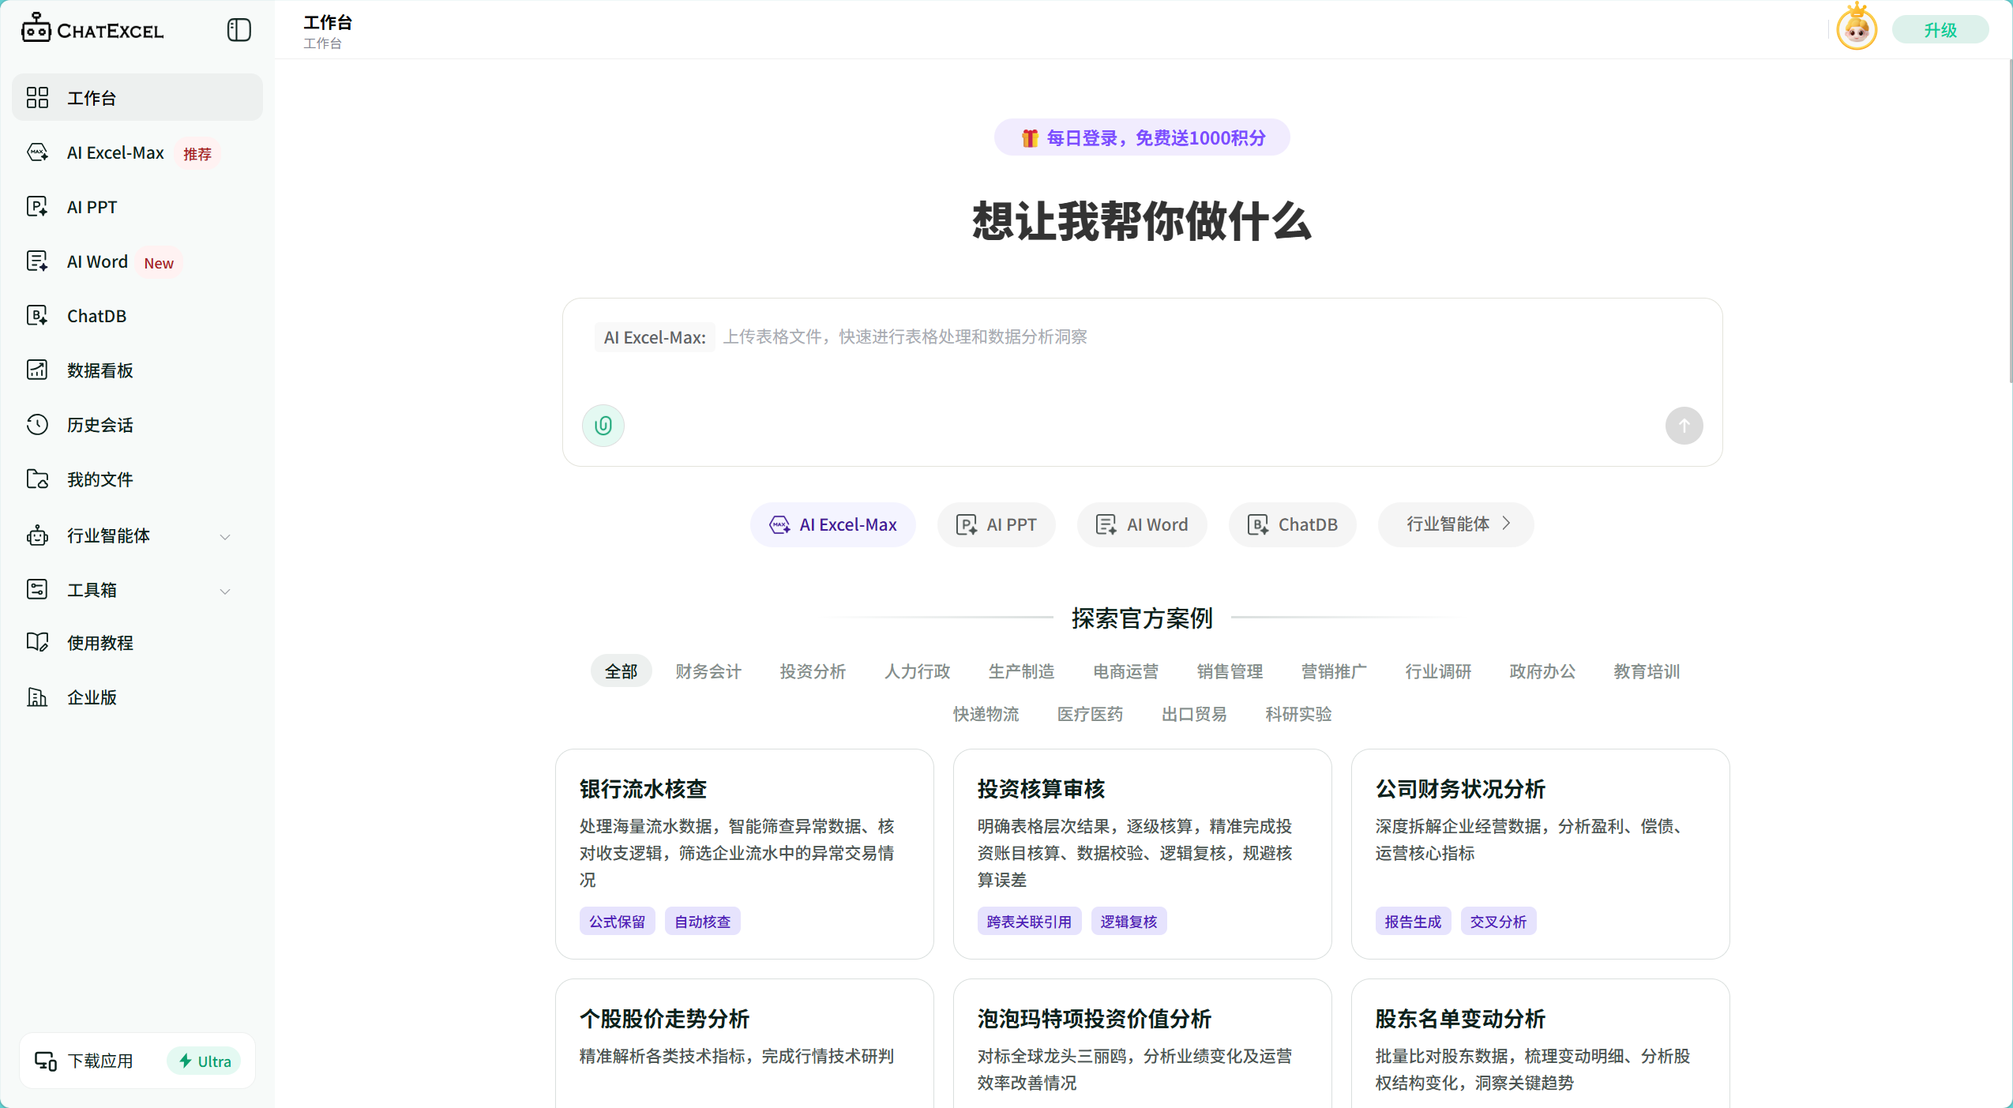Collapse the sidebar with the panel toggle icon
2013x1108 pixels.
click(238, 30)
